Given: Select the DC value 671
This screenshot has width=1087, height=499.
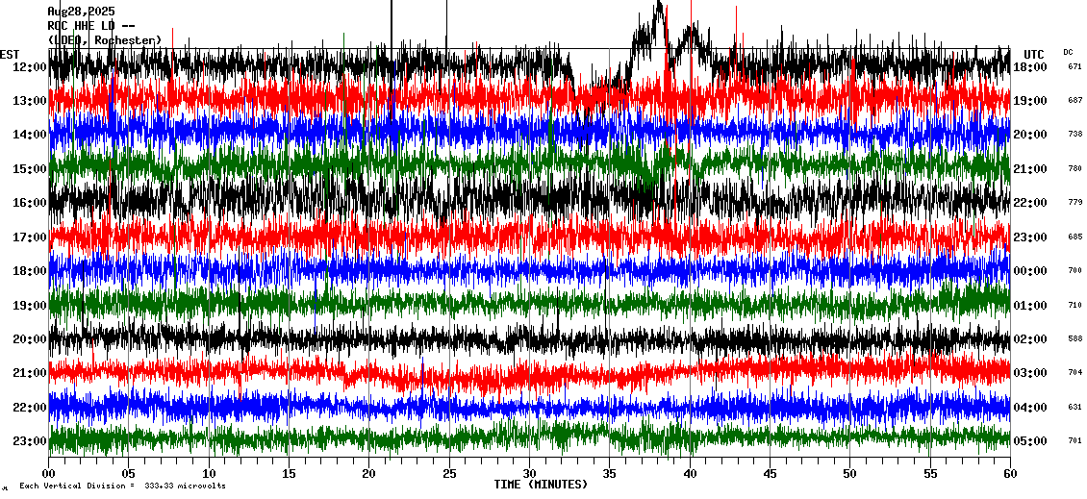Looking at the screenshot, I should click(x=1074, y=67).
